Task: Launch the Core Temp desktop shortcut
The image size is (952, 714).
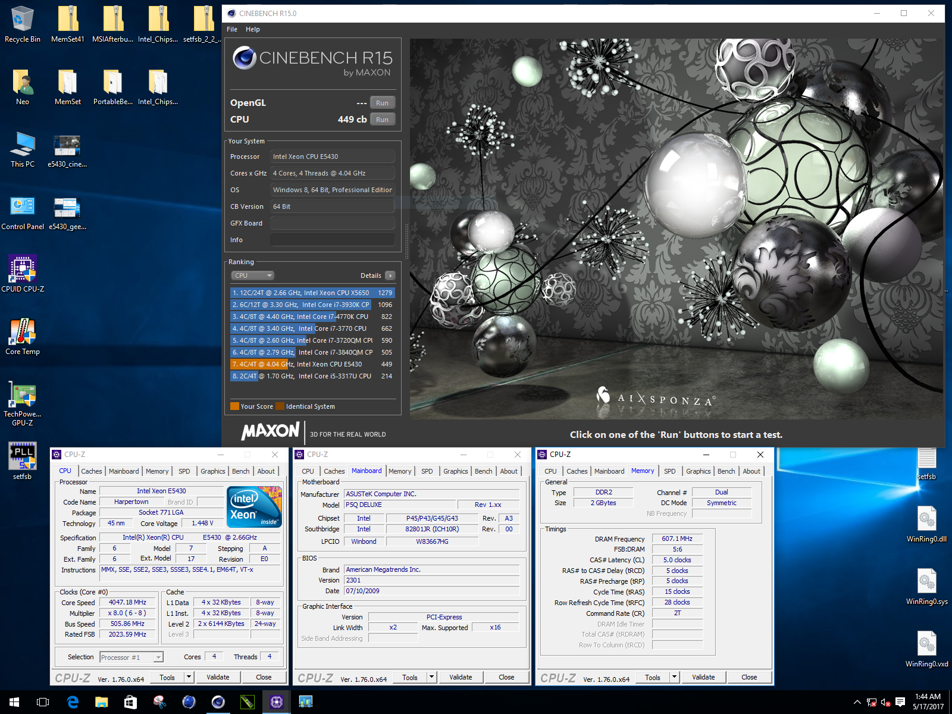Action: (x=23, y=337)
